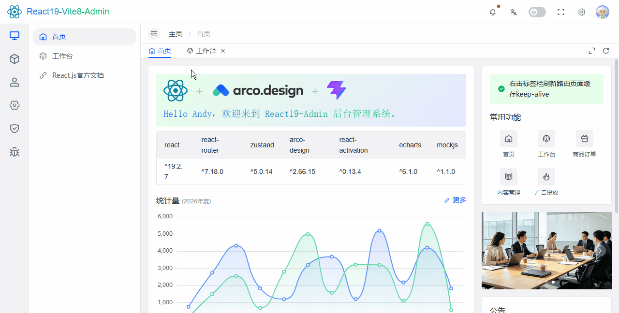Click the 更多 link above the chart
Screen dimensions: 619x313
tap(459, 200)
